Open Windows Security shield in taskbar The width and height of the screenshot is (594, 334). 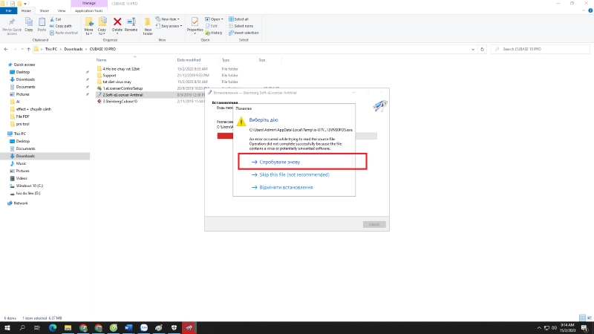174,328
